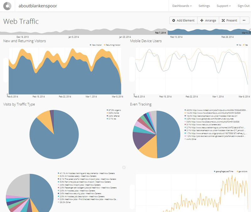Click the fullscreen Present icon

[x=223, y=21]
